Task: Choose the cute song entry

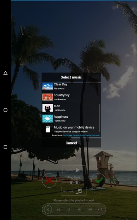Action: click(71, 108)
